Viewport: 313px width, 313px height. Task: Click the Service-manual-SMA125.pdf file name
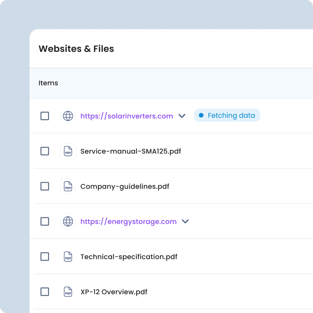131,151
